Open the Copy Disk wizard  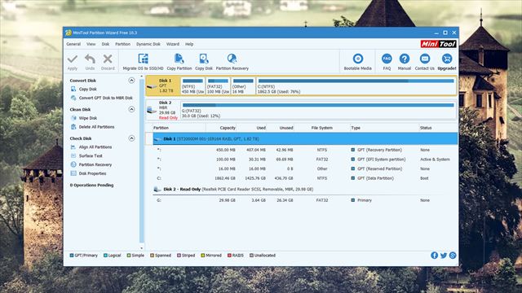pos(204,62)
